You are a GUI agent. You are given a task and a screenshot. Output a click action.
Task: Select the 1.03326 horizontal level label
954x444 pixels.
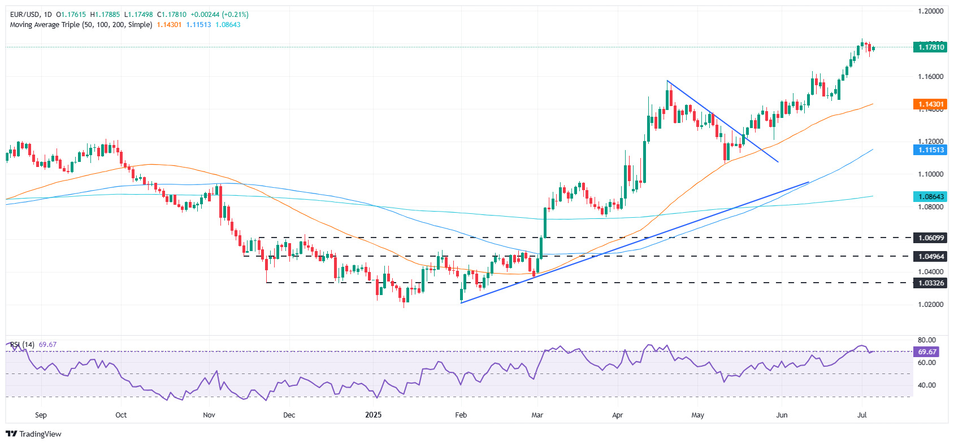(x=930, y=283)
